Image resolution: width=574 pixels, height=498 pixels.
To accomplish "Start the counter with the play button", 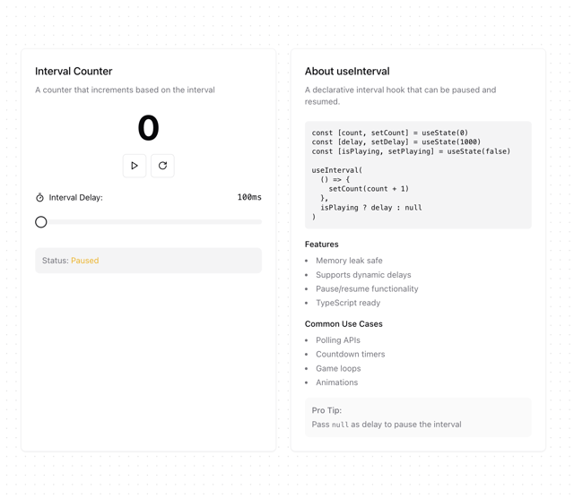I will click(x=135, y=166).
